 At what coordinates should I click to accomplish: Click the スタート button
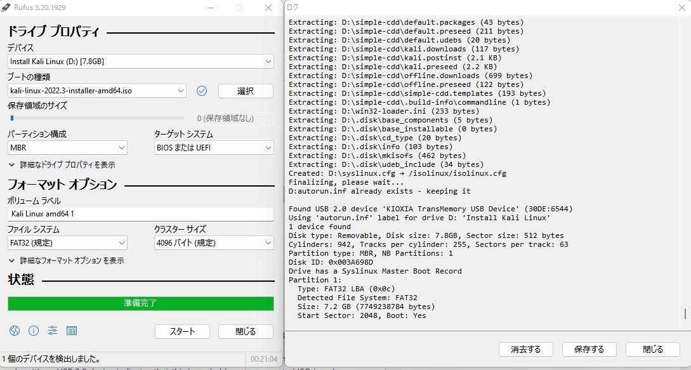point(183,332)
